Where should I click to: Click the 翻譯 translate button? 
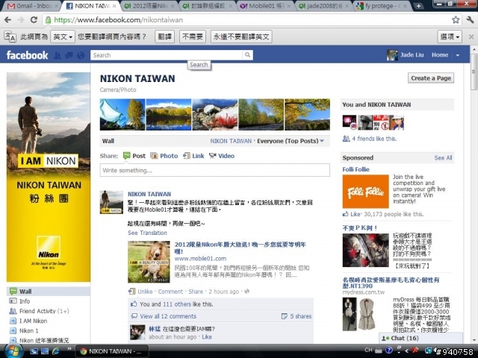click(164, 37)
